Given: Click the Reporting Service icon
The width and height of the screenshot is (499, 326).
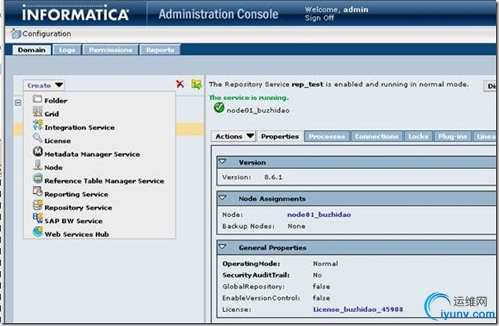Looking at the screenshot, I should coord(37,192).
